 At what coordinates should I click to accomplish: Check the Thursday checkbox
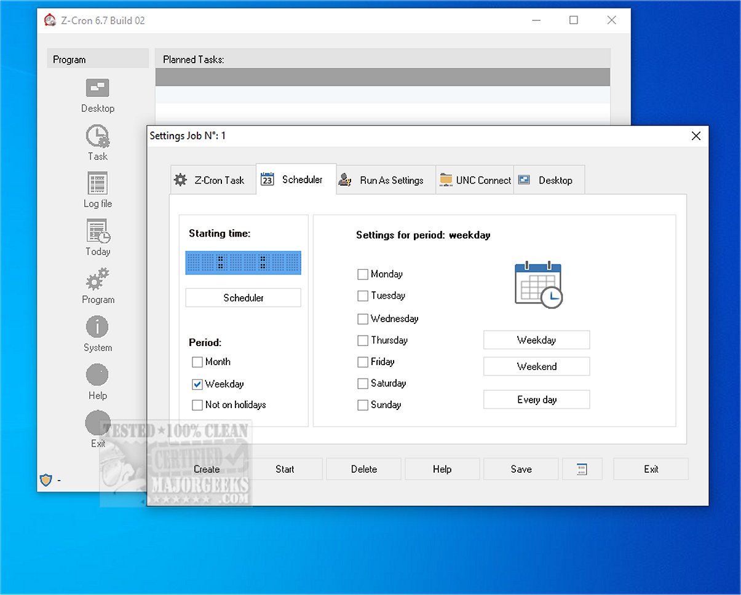point(363,341)
